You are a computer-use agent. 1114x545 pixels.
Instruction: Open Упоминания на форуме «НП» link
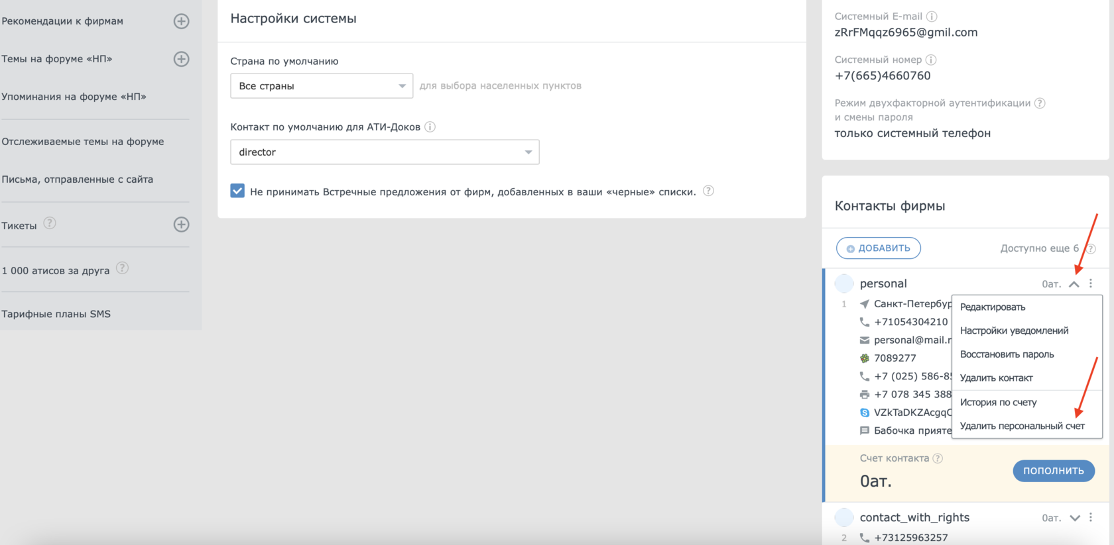[x=74, y=97]
